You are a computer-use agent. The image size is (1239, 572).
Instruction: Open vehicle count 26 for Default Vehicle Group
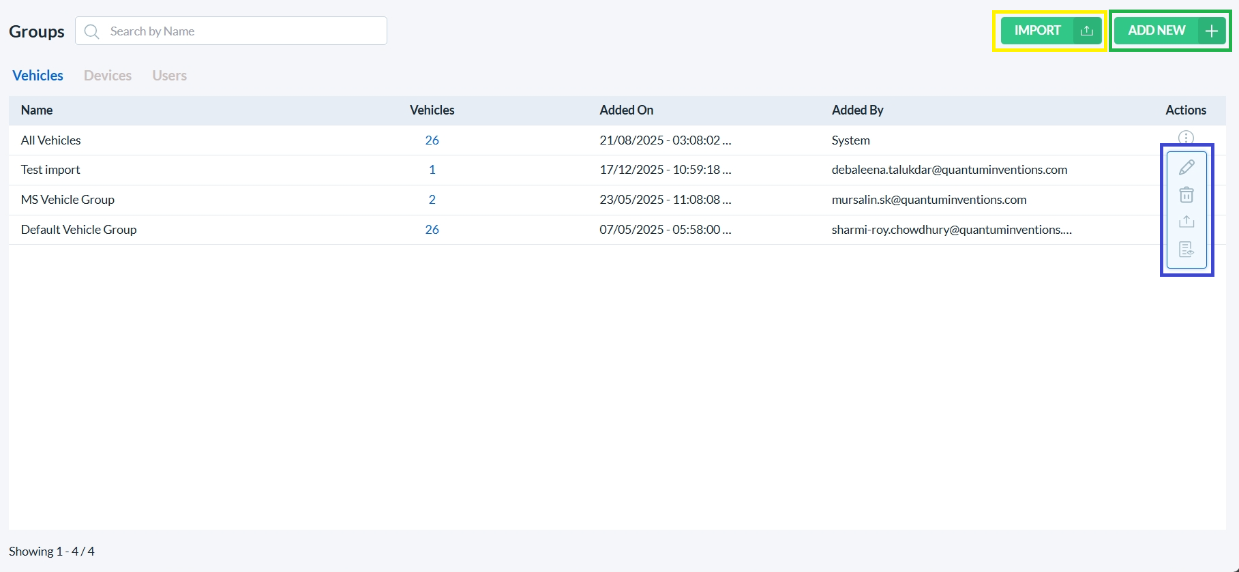pos(432,230)
